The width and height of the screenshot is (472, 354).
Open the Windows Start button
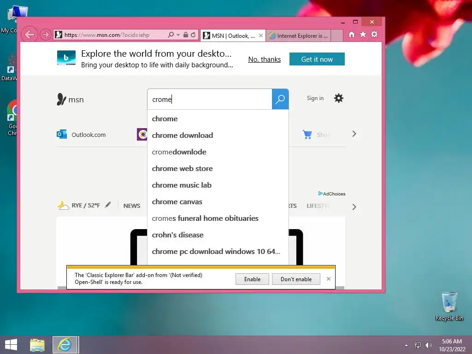tap(11, 345)
